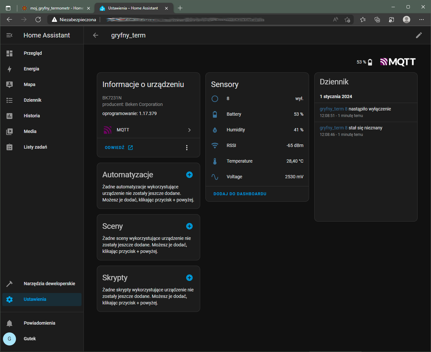Click the Temperature thermometer icon

point(215,161)
